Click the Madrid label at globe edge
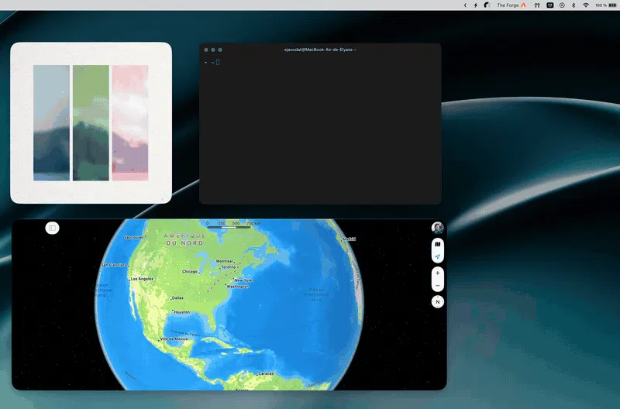This screenshot has width=620, height=409. click(349, 239)
